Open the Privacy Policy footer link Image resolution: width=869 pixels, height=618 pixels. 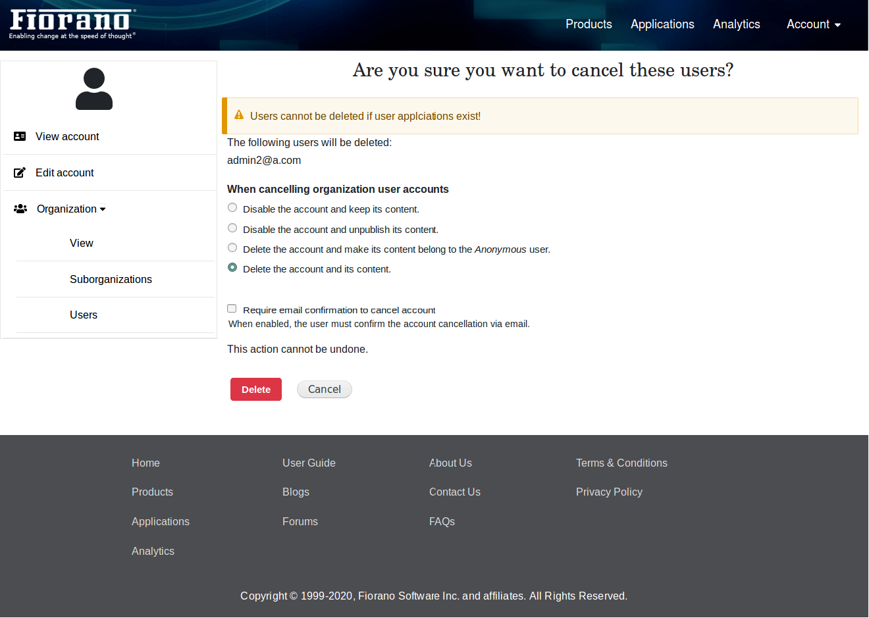(608, 492)
